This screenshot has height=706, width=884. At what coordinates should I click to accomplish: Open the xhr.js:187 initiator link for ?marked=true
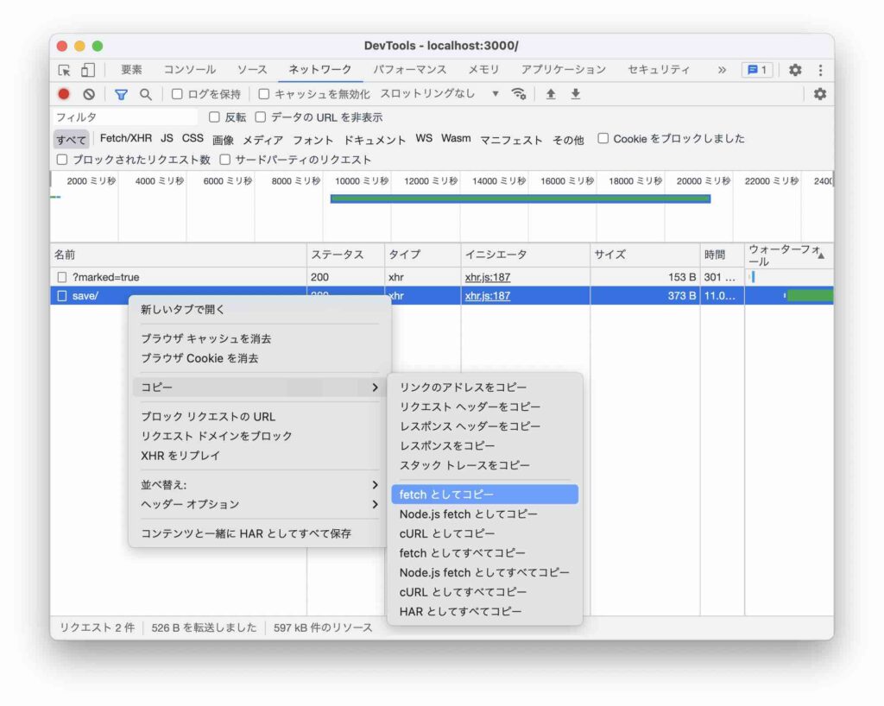click(488, 277)
